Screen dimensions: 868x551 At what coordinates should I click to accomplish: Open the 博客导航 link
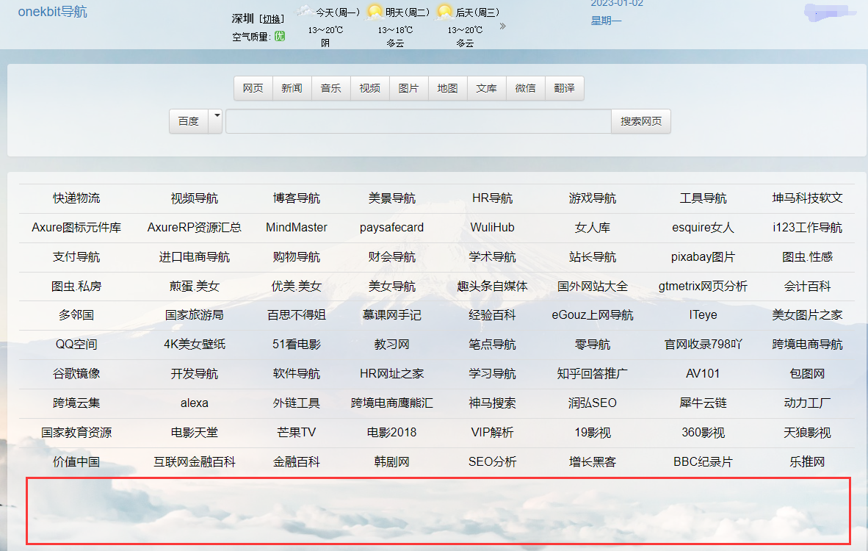click(297, 198)
